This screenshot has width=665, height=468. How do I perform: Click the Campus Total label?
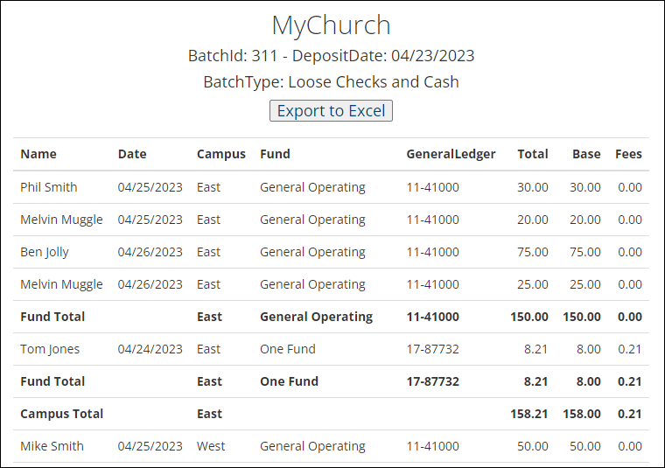click(x=62, y=414)
